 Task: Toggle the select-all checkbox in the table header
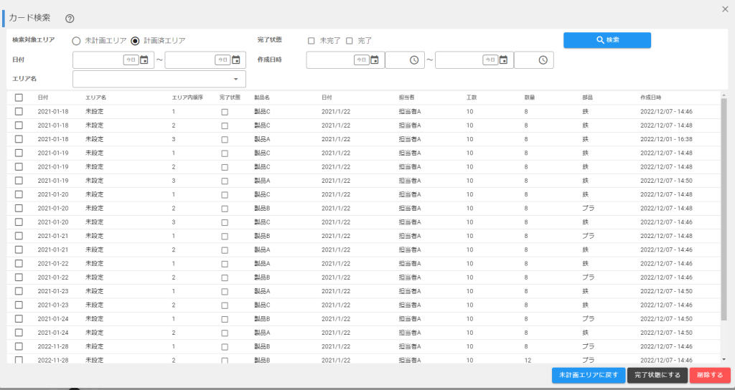19,97
